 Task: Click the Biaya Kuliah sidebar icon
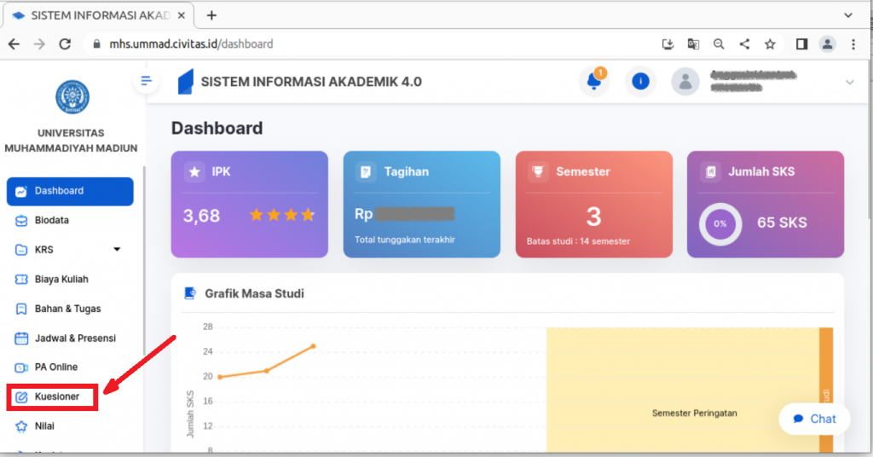coord(21,279)
